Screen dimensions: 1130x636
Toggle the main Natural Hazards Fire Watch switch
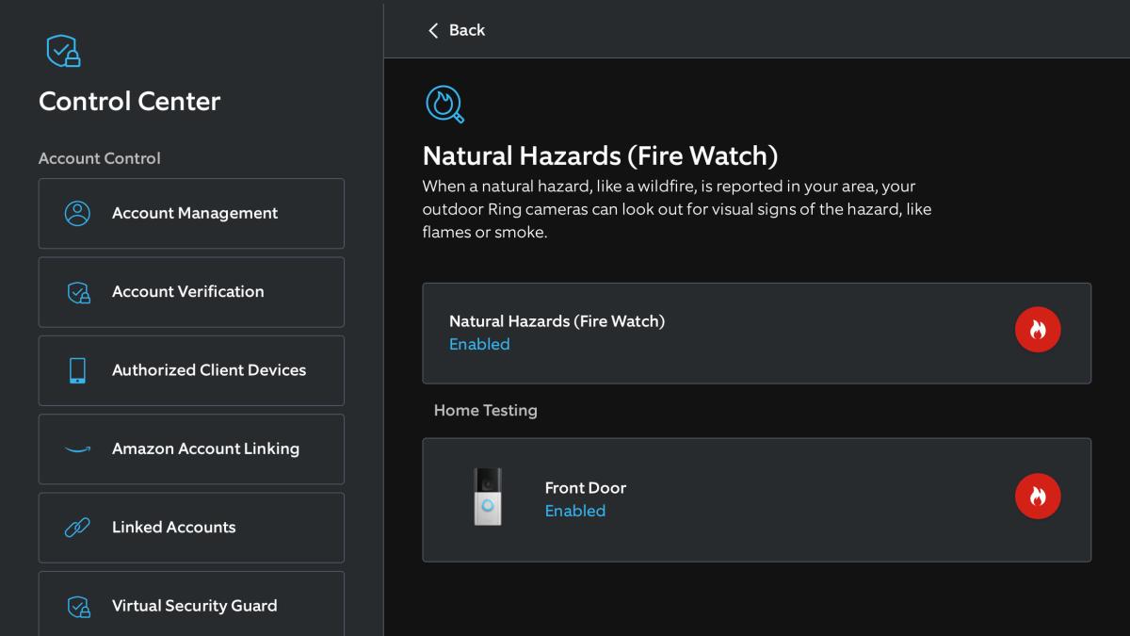[1038, 330]
